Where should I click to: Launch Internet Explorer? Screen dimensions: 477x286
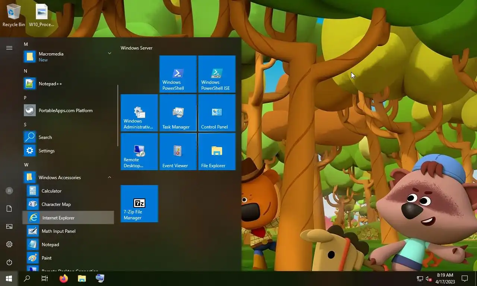(x=68, y=218)
